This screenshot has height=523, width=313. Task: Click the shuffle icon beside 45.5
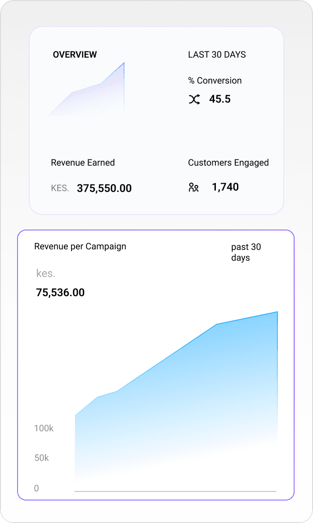(x=194, y=99)
